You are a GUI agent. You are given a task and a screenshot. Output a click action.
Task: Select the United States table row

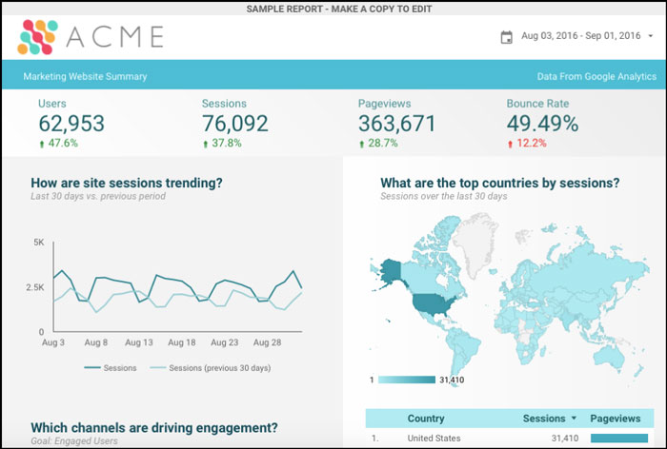510,438
